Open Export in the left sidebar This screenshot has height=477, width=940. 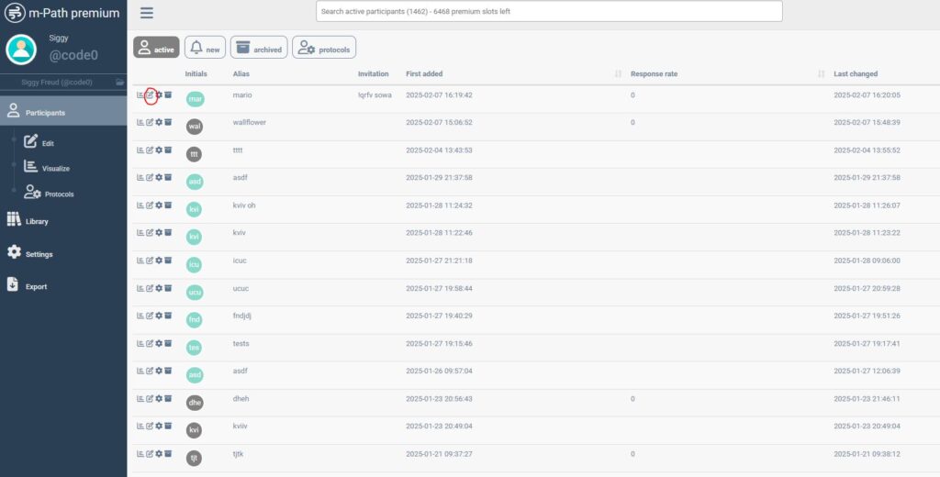(x=36, y=286)
